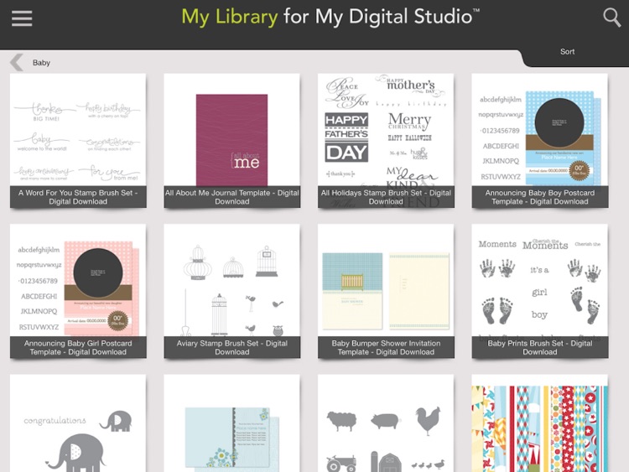The width and height of the screenshot is (629, 472).
Task: Click the 'Announcing Baby Boy Postcard' caption
Action: (540, 197)
